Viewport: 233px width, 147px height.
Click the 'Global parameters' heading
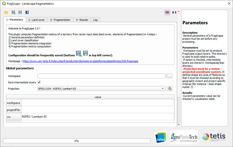click(20, 68)
